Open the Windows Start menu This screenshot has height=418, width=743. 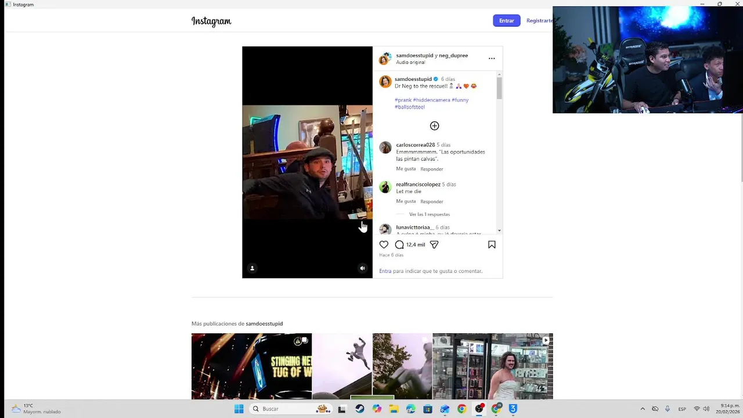(239, 409)
